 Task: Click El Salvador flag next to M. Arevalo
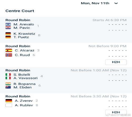[8, 24]
